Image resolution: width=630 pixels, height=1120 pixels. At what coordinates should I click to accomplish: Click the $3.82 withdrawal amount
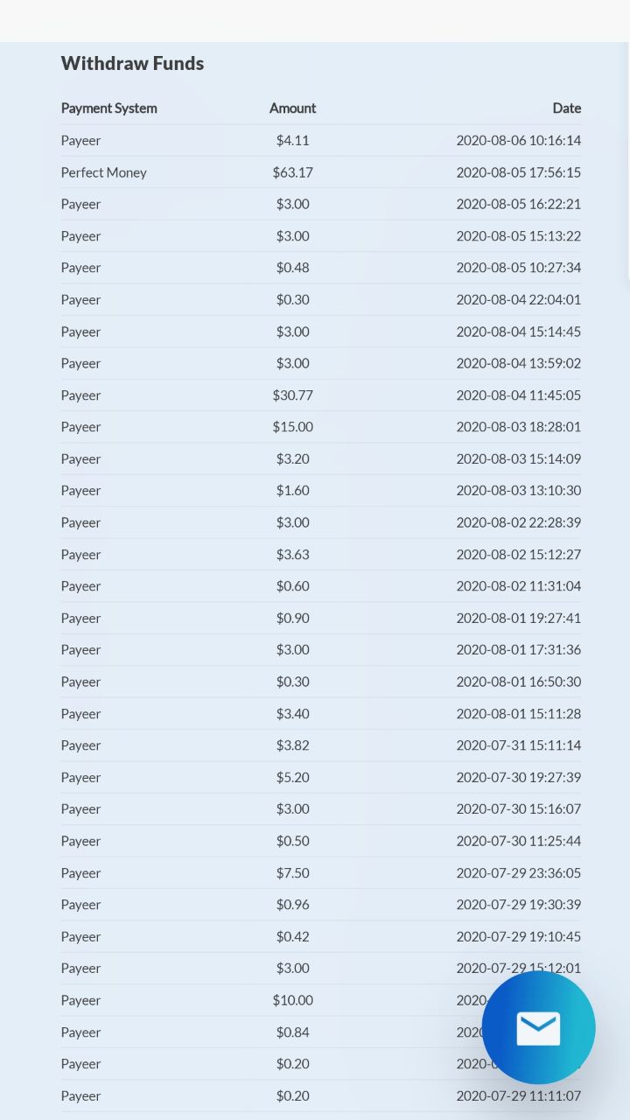292,745
